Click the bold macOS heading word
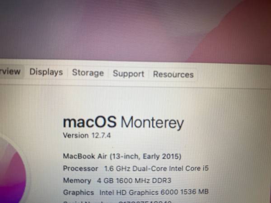This screenshot has width=271, height=203. click(x=89, y=122)
